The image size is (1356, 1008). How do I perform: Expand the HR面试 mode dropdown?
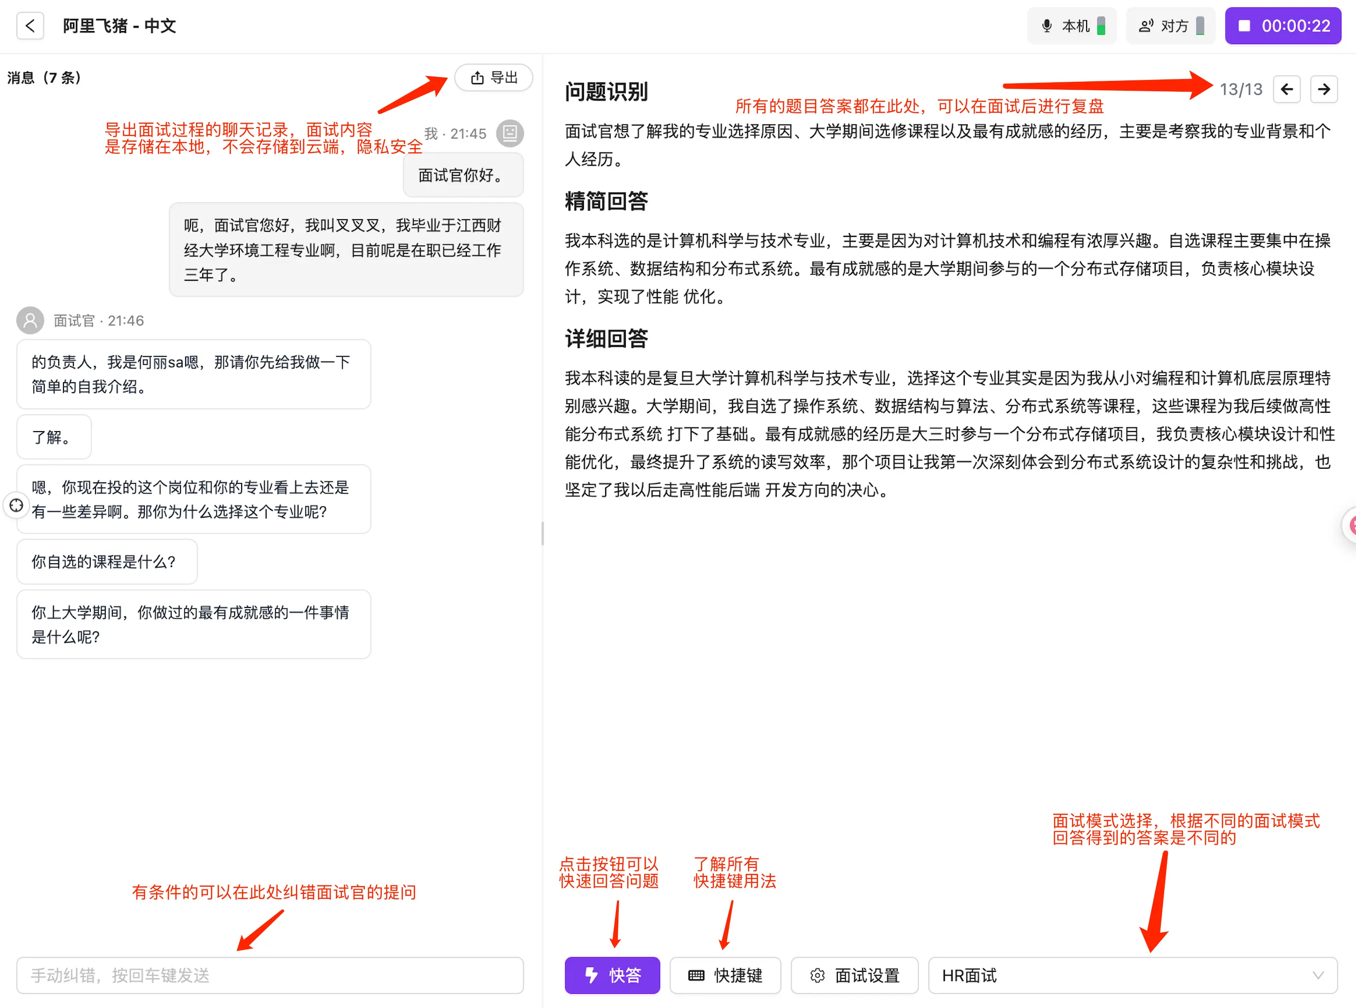1133,975
